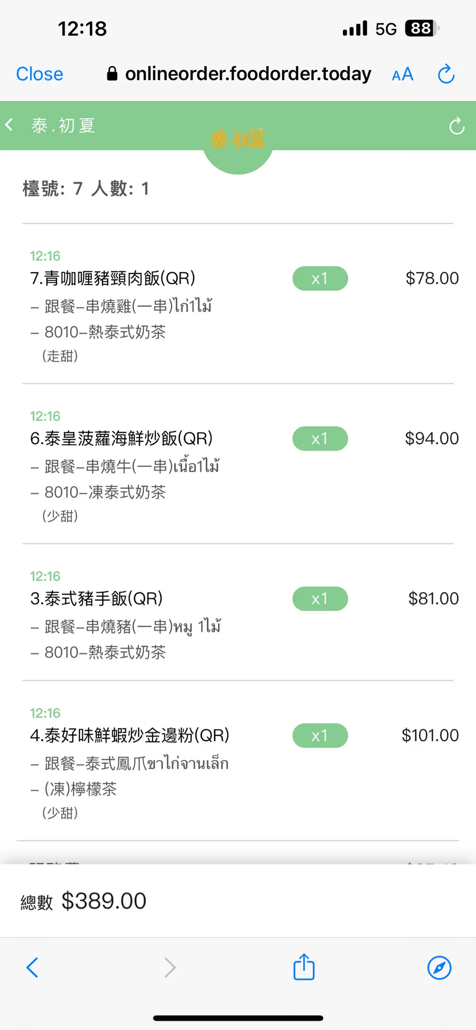
Task: Tap the forward arrow in bottom toolbar
Action: coord(170,968)
